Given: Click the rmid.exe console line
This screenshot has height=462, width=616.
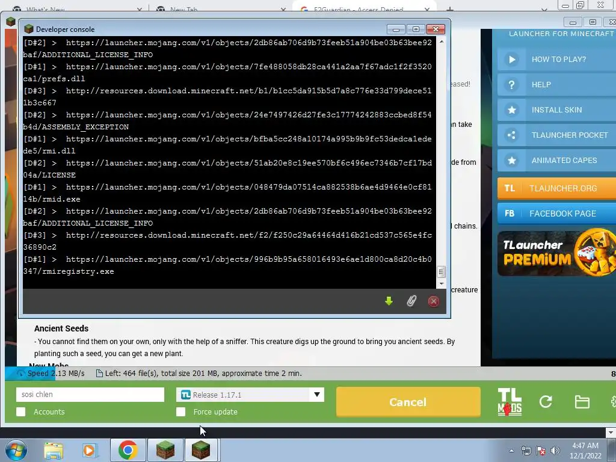Looking at the screenshot, I should (227, 193).
